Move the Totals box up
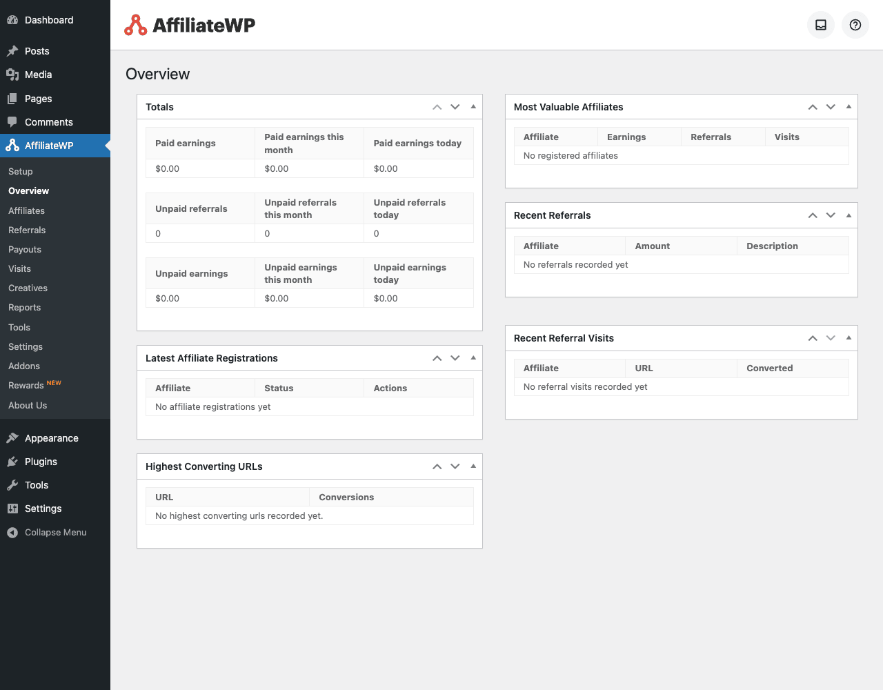The width and height of the screenshot is (883, 690). [x=437, y=107]
